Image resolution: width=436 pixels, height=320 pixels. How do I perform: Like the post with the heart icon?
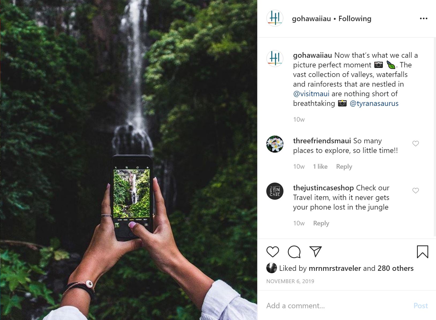[272, 252]
